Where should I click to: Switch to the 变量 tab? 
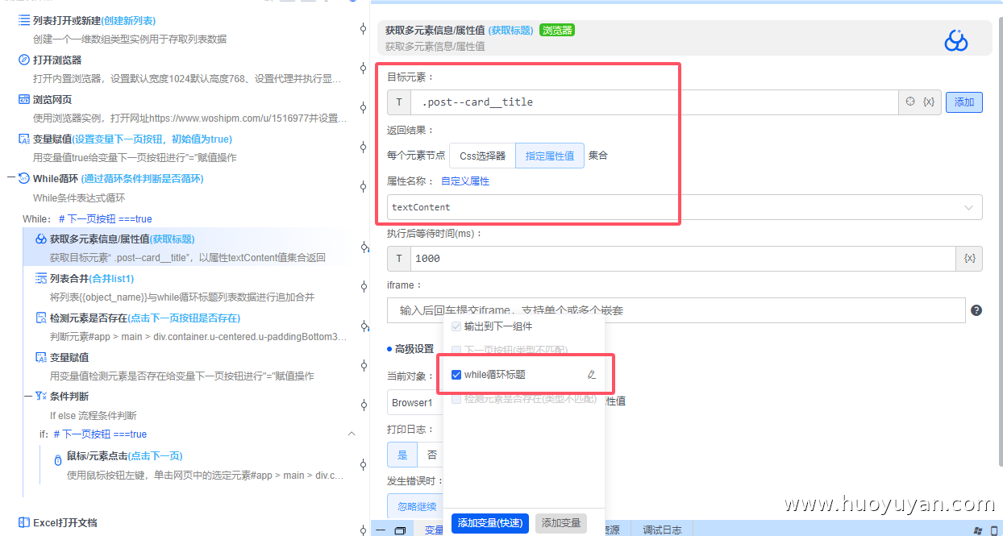pos(434,530)
